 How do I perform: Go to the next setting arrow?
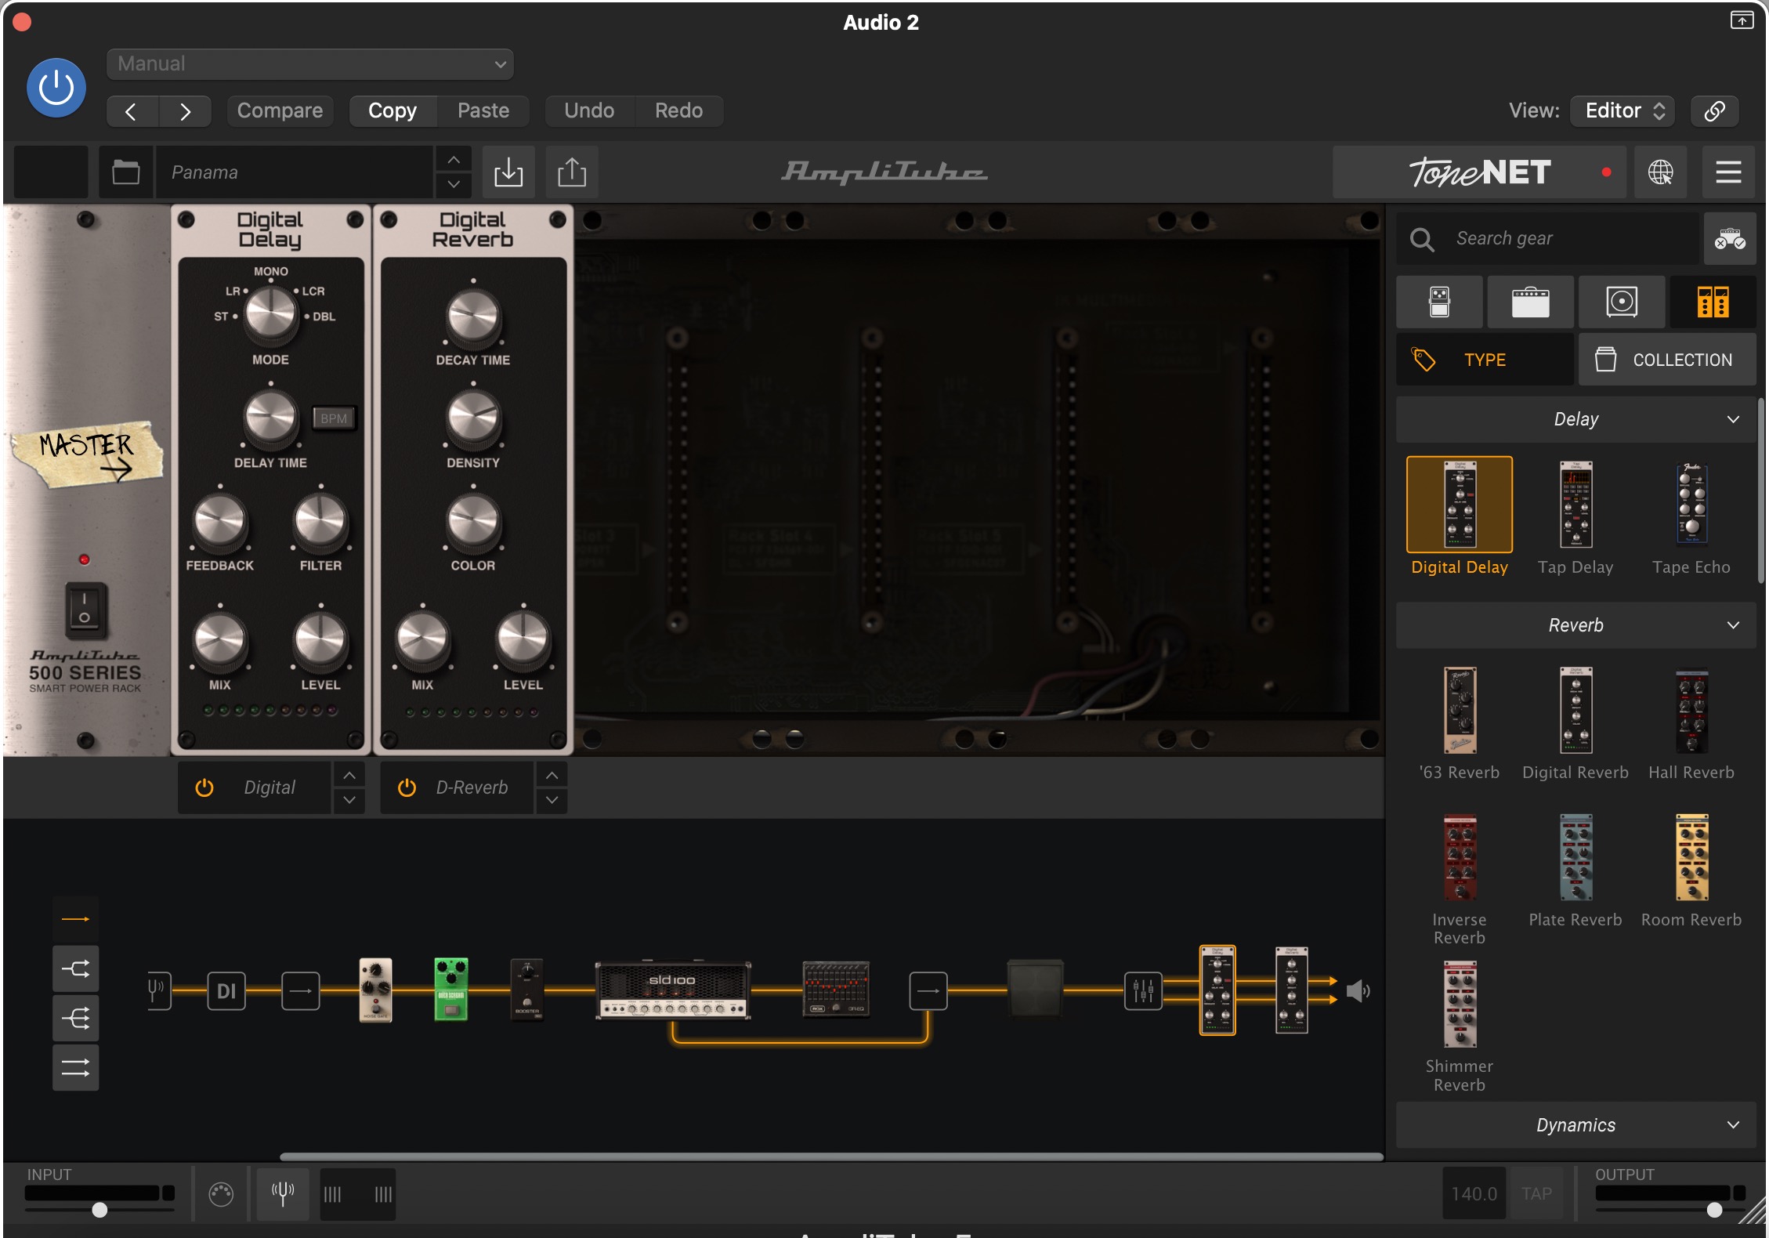[185, 111]
